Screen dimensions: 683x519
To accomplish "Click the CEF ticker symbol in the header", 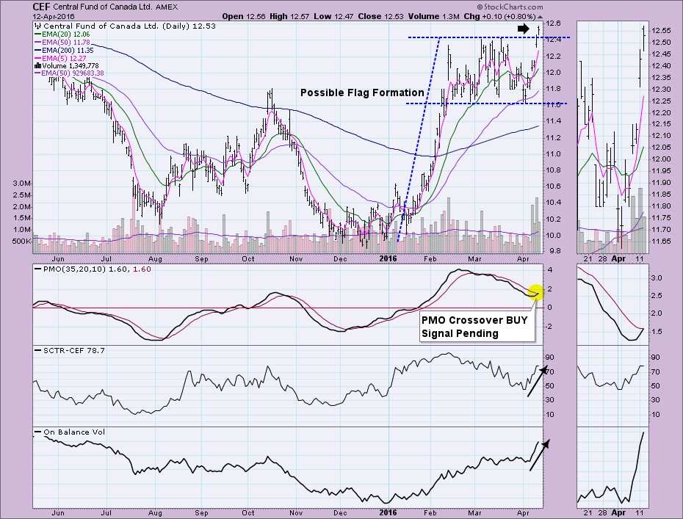I will point(41,7).
